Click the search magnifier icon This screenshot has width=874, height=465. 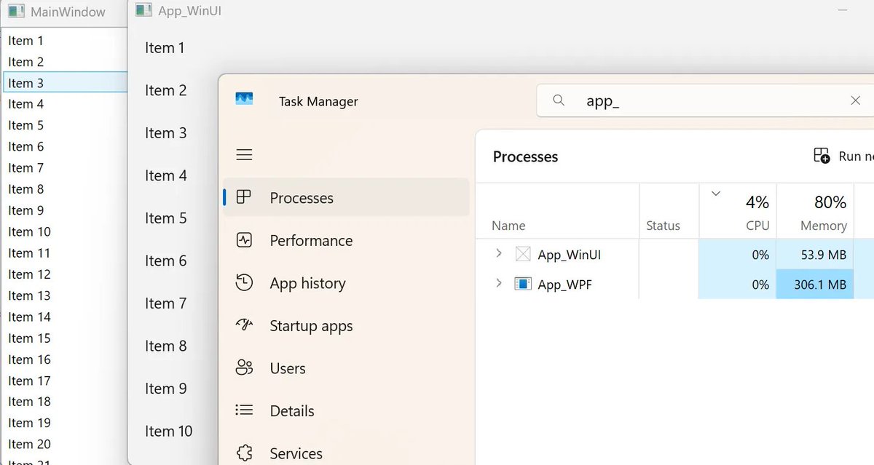(559, 100)
